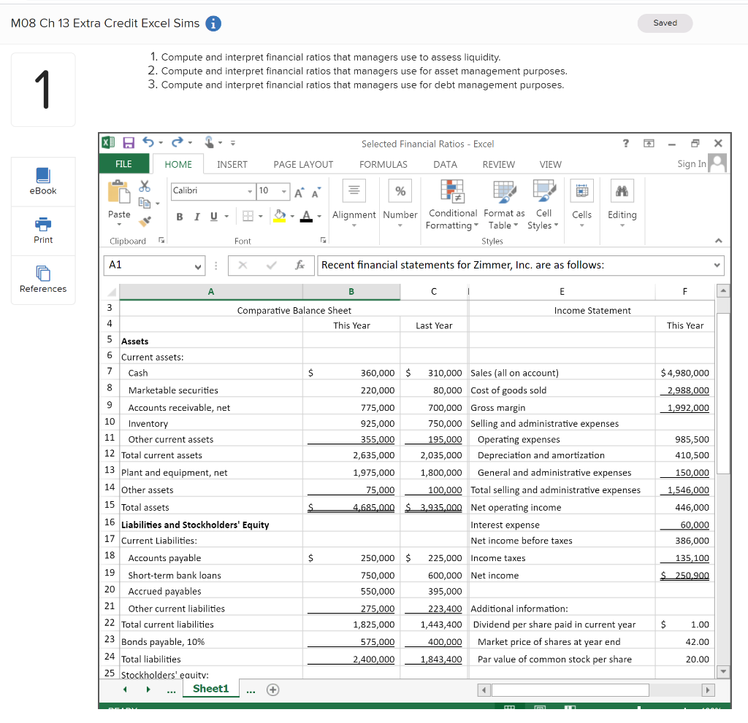This screenshot has height=723, width=748.
Task: Open fill color dropdown arrow
Action: click(x=292, y=217)
